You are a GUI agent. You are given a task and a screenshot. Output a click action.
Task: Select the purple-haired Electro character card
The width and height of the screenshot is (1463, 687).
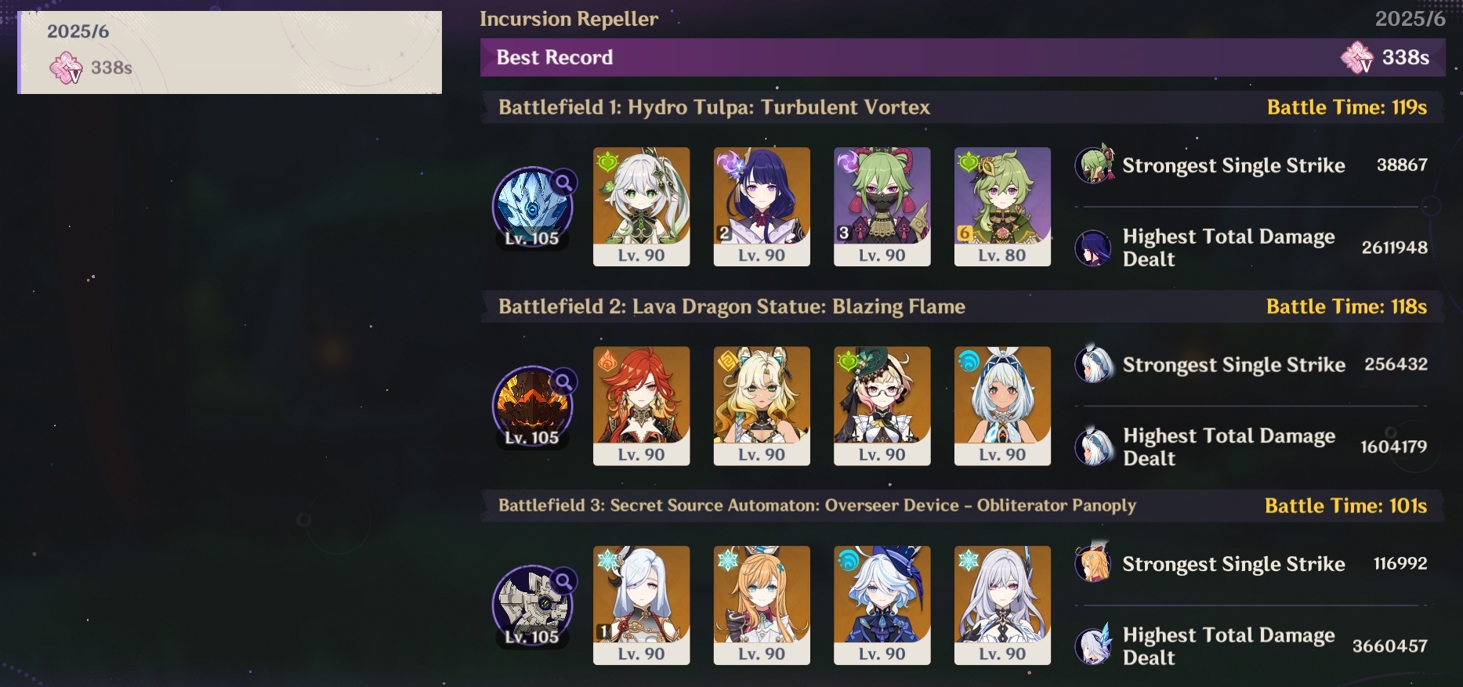(762, 207)
